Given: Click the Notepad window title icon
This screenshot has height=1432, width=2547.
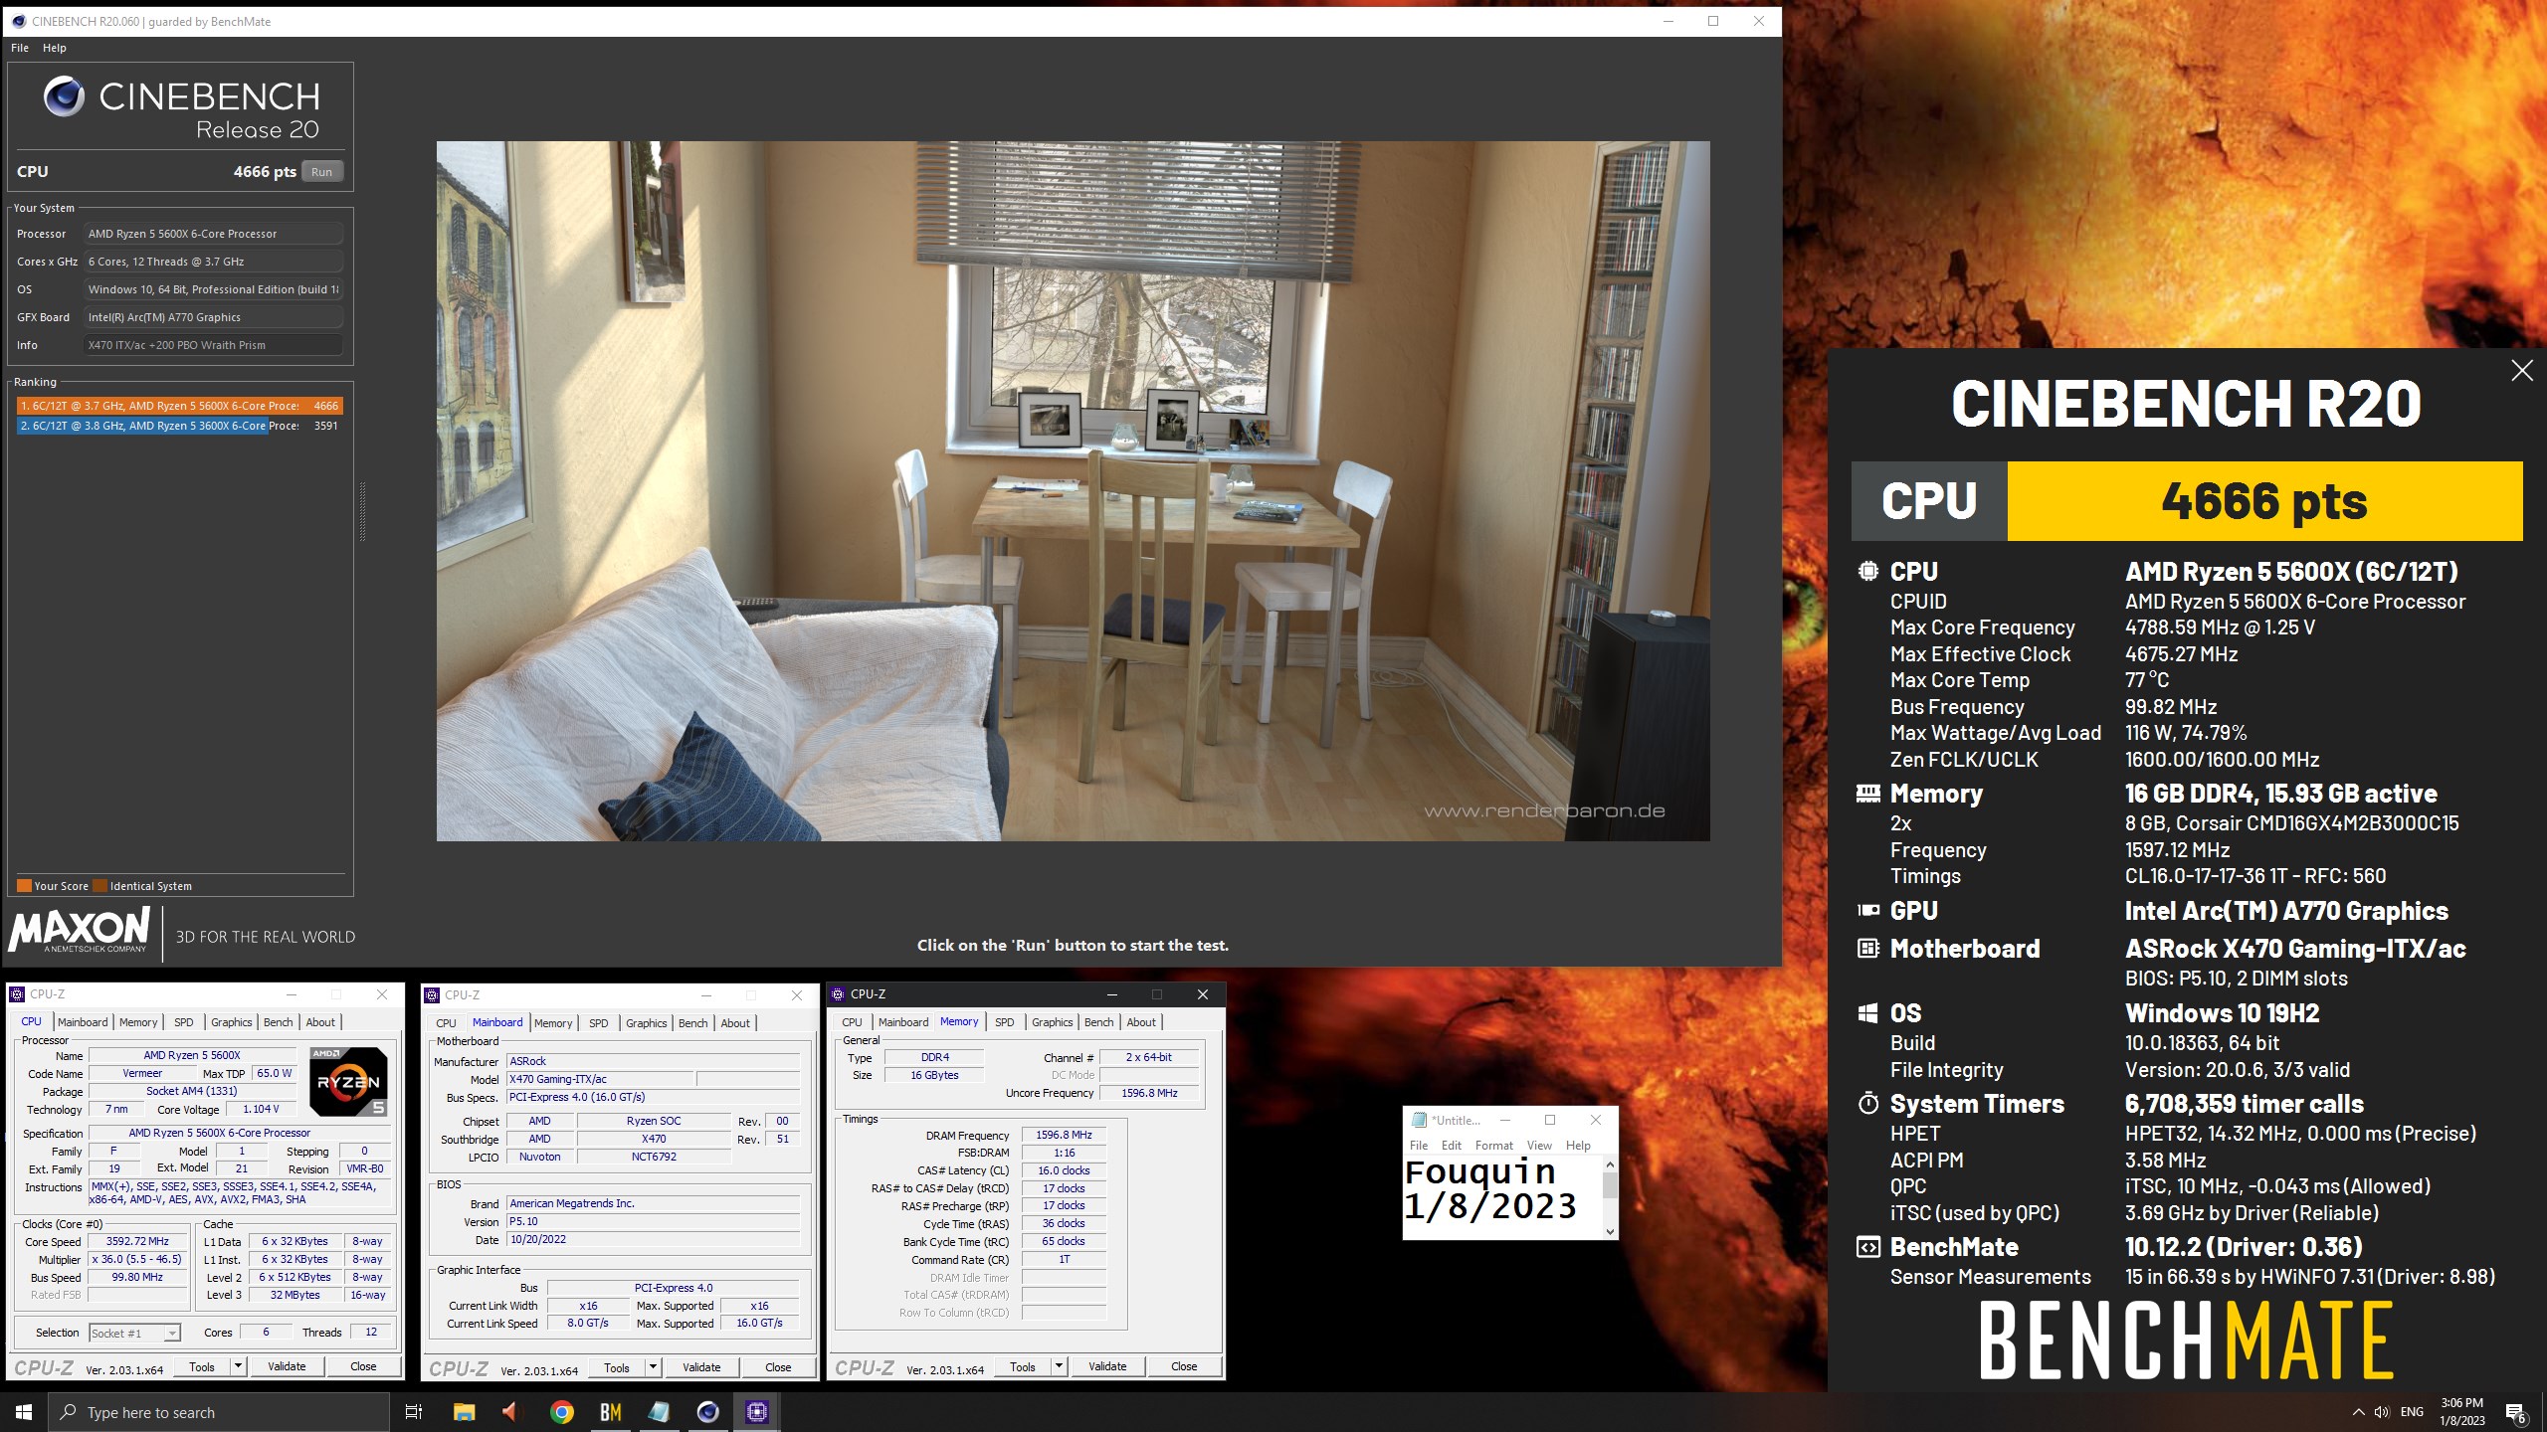Looking at the screenshot, I should (1420, 1120).
